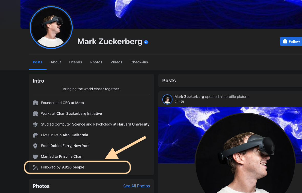The width and height of the screenshot is (302, 193).
Task: Open the Check-ins tab
Action: [139, 62]
